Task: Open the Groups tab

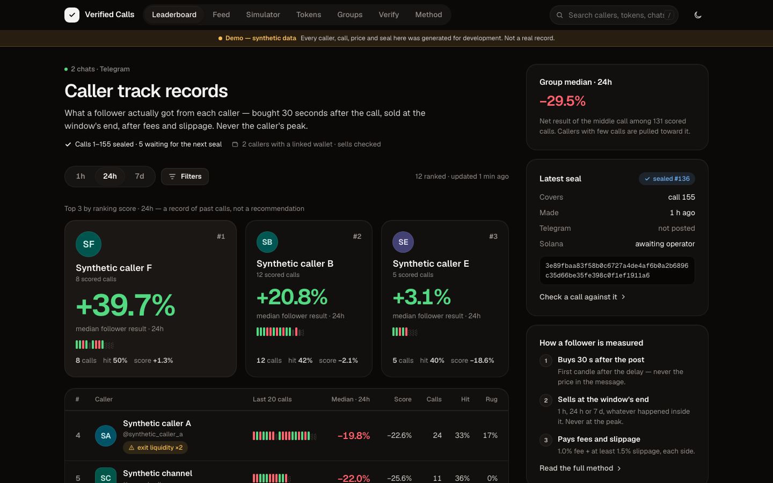Action: point(350,14)
